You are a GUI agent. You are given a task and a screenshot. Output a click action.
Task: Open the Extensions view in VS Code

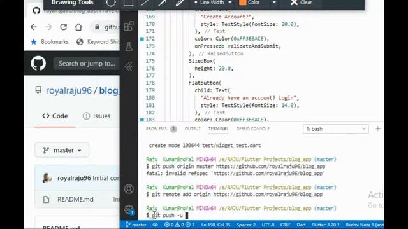pos(129,26)
